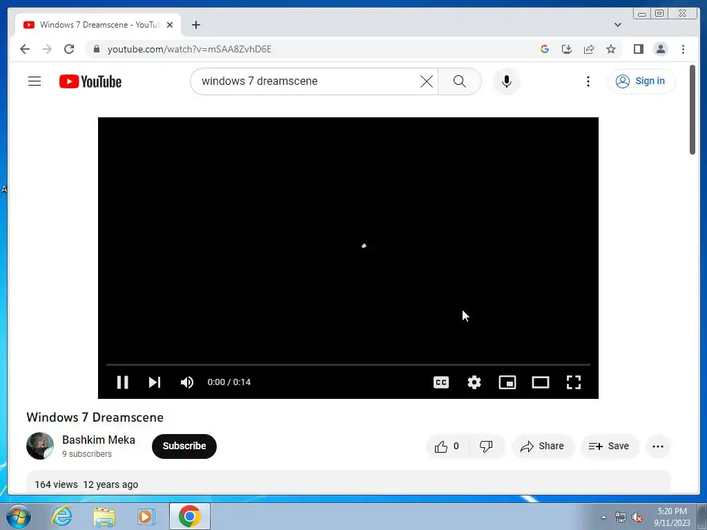Toggle theater mode view
Screen dimensions: 707x530
click(x=540, y=382)
